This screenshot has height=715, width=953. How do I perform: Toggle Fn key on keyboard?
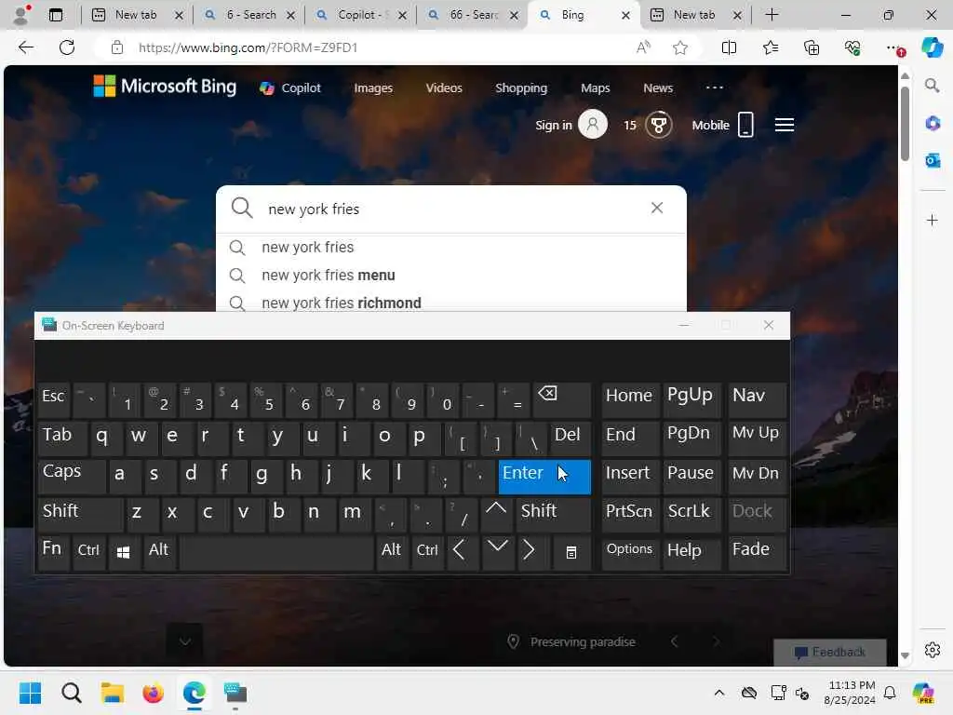coord(53,552)
